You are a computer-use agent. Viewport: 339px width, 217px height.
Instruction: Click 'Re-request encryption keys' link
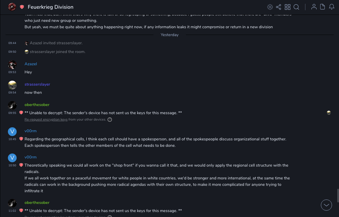tap(46, 119)
